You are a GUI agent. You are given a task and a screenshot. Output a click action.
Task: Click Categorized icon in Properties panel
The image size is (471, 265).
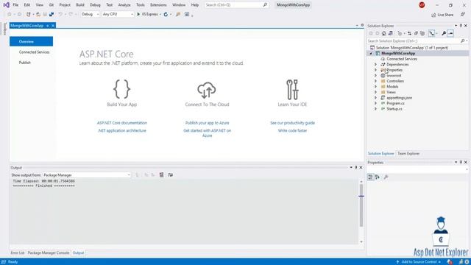click(x=371, y=177)
